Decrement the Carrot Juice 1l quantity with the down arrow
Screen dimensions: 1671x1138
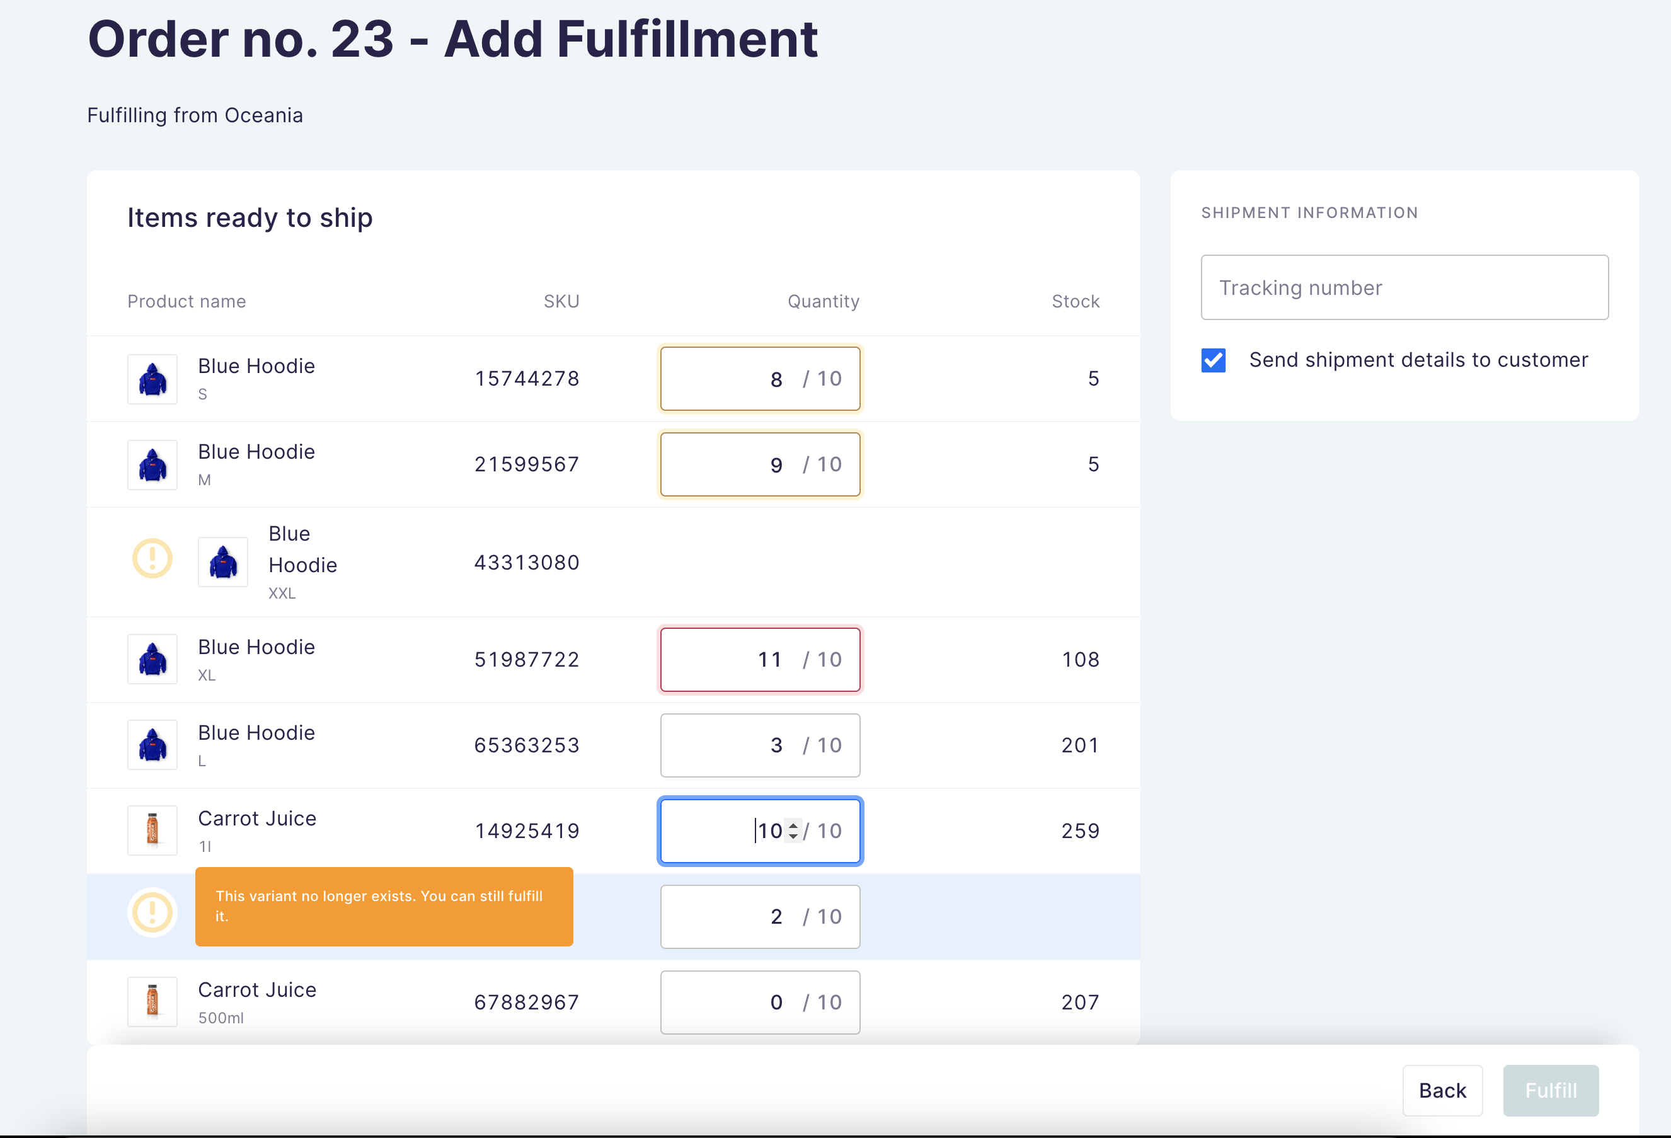(793, 836)
